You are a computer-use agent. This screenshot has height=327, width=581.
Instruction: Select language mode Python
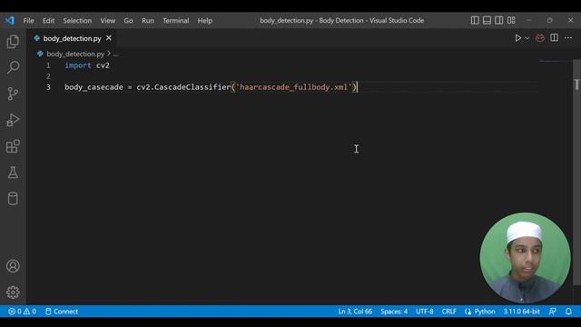484,312
